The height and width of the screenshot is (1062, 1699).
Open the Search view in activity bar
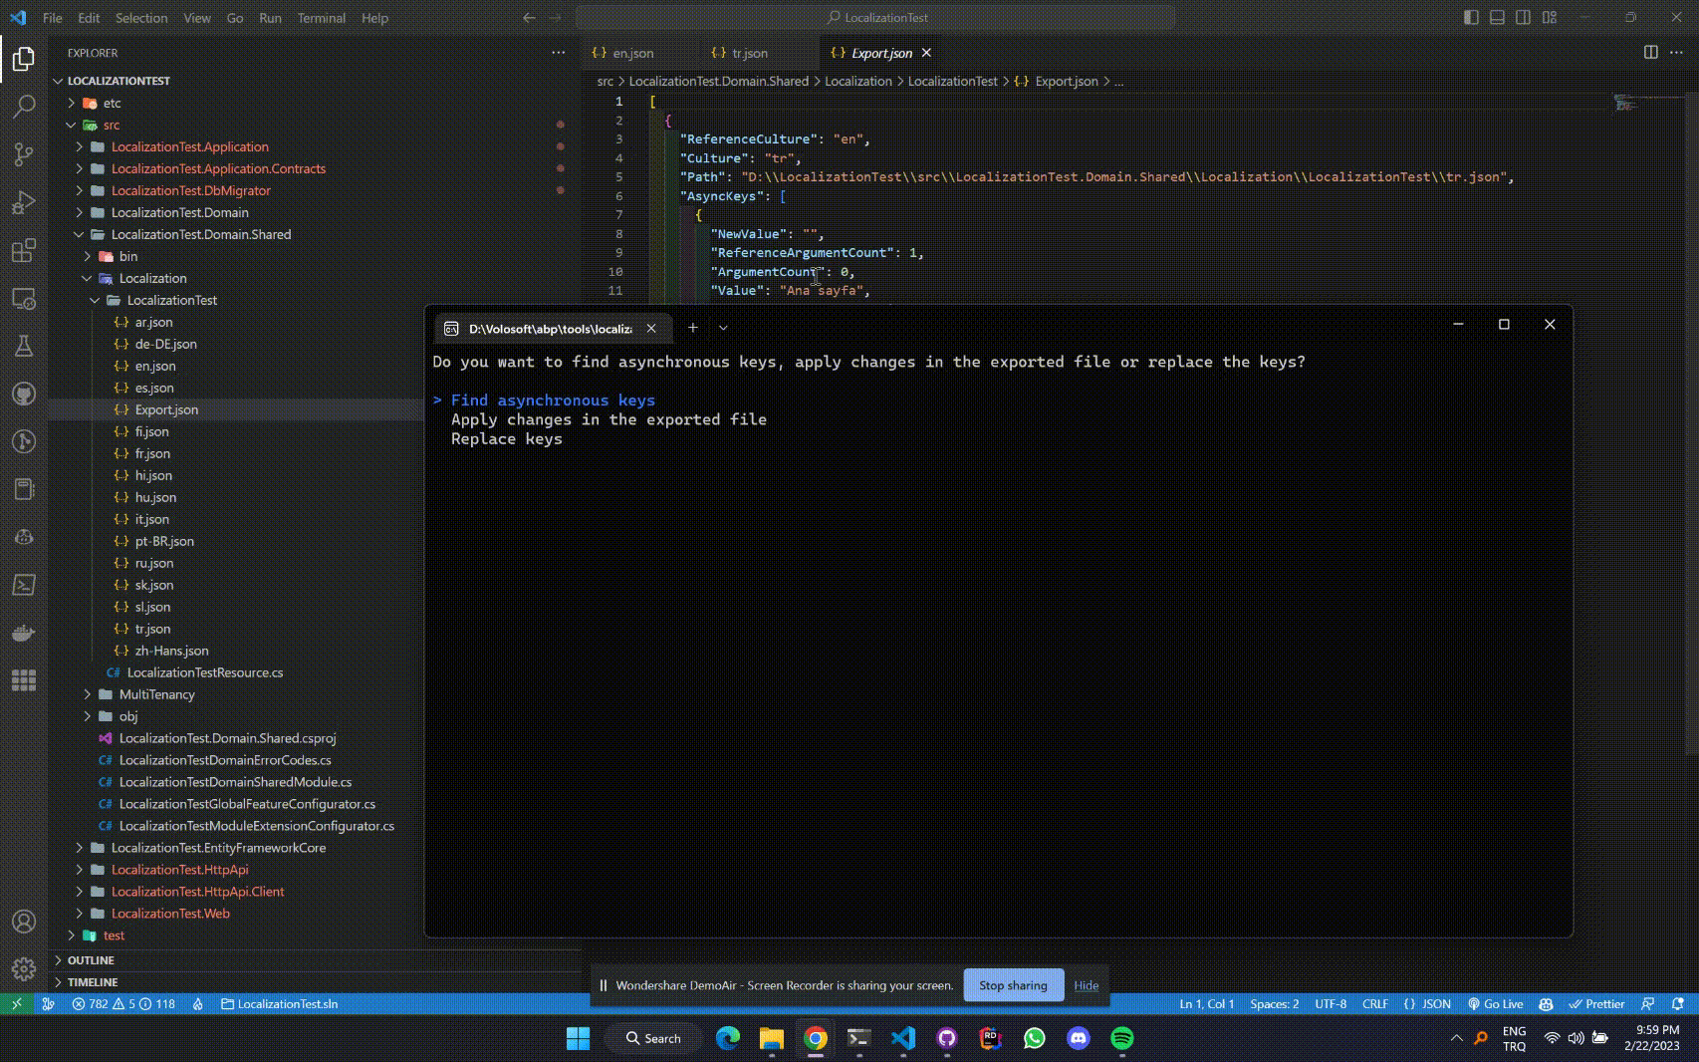24,106
